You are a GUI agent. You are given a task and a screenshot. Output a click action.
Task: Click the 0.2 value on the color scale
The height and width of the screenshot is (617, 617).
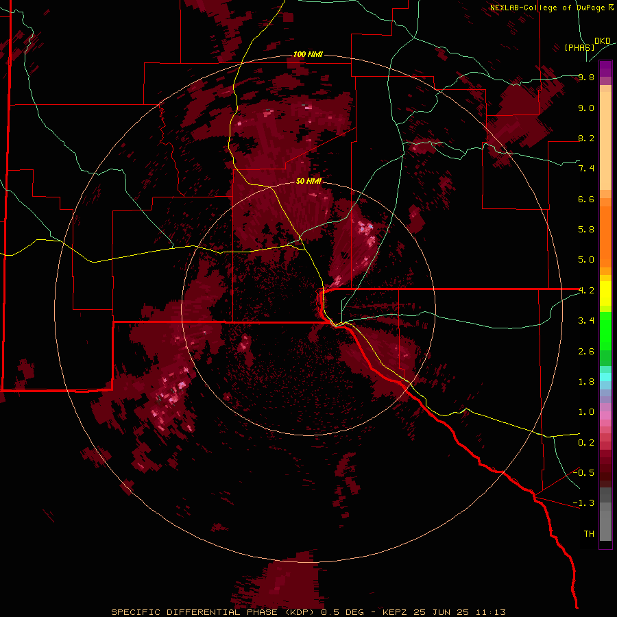[586, 443]
